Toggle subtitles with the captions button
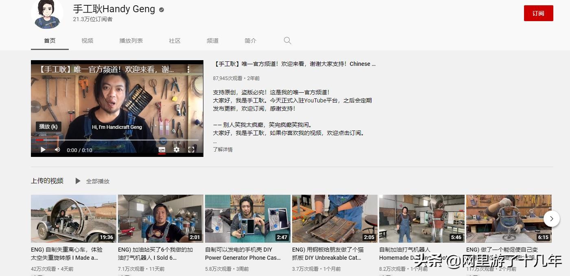Screen dimensions: 570x276 (x=162, y=150)
